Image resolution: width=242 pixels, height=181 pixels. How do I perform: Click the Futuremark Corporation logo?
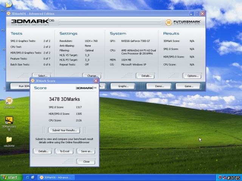[183, 22]
